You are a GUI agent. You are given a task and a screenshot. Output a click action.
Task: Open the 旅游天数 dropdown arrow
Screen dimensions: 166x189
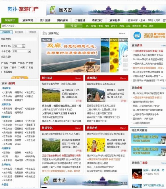24,46
